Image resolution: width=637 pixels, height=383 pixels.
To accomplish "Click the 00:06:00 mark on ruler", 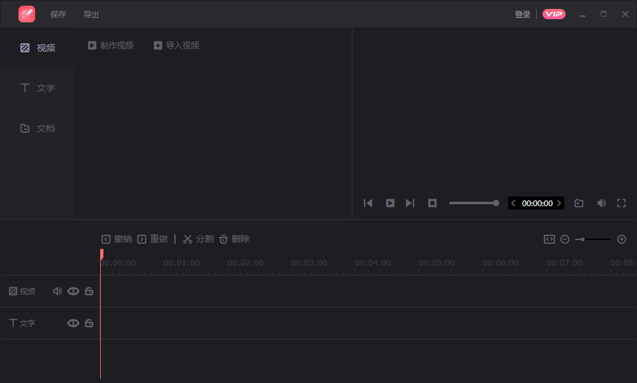I will coord(500,263).
